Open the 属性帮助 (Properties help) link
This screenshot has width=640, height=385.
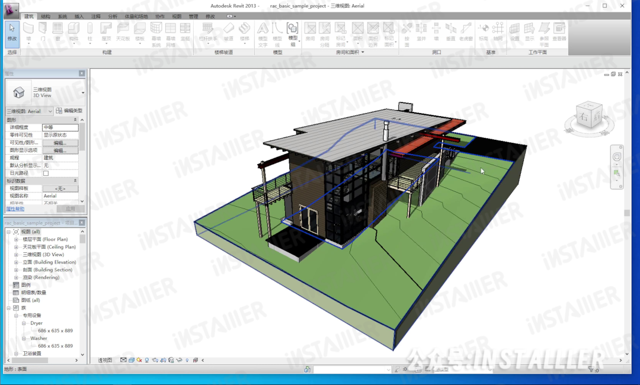coord(15,209)
